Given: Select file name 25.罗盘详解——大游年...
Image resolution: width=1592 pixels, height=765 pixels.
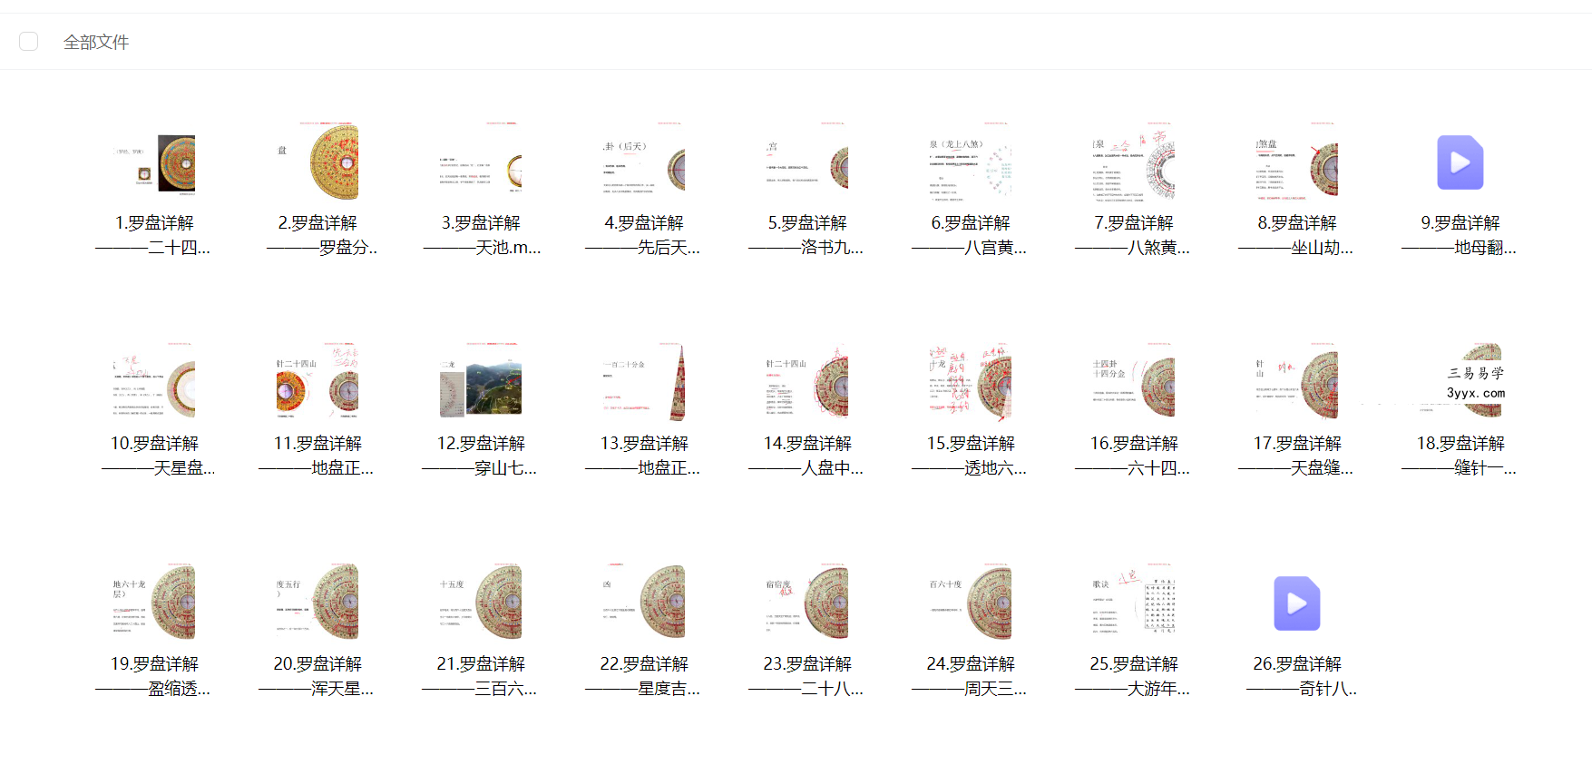Looking at the screenshot, I should click(x=1134, y=676).
